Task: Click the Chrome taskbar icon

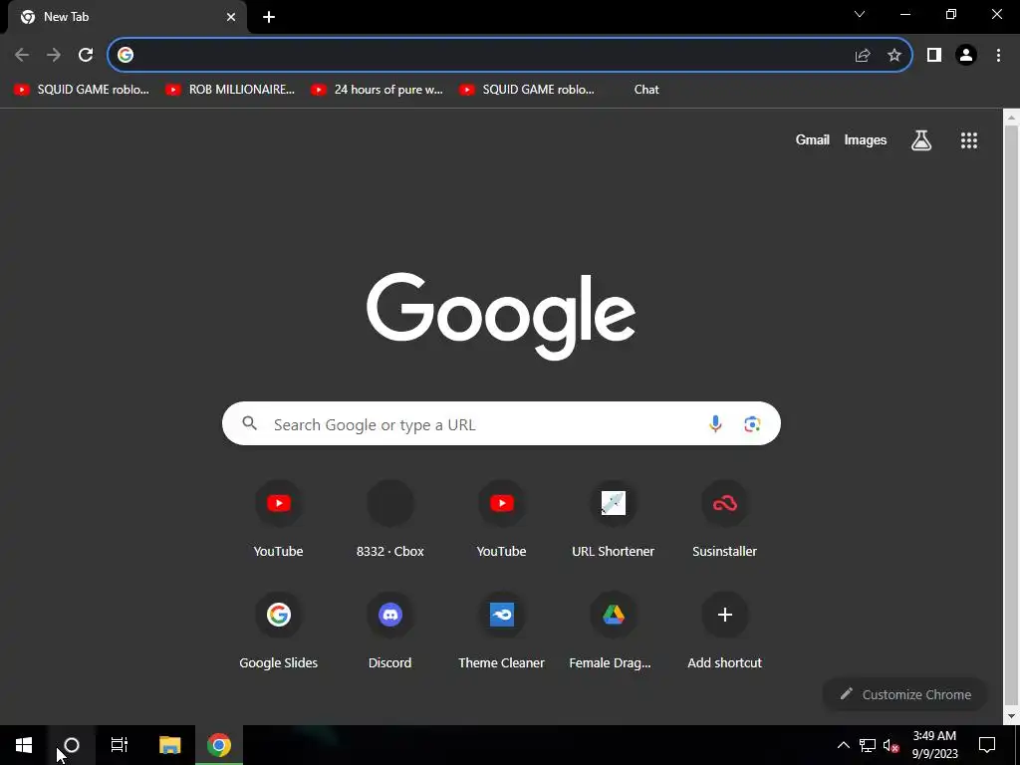Action: pyautogui.click(x=219, y=745)
